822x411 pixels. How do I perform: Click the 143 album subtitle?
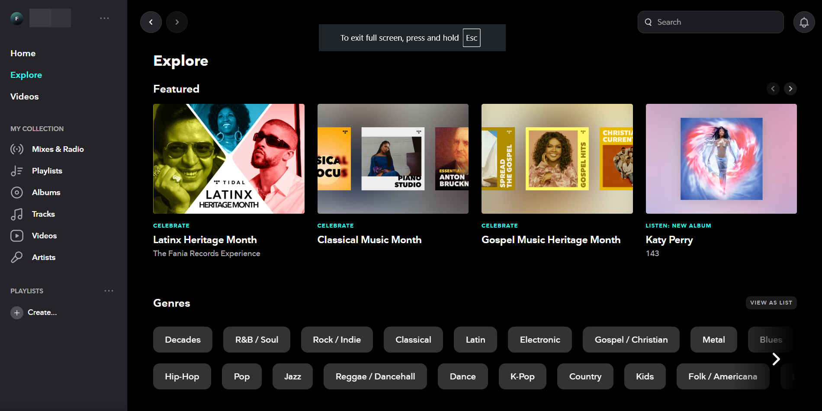coord(652,254)
